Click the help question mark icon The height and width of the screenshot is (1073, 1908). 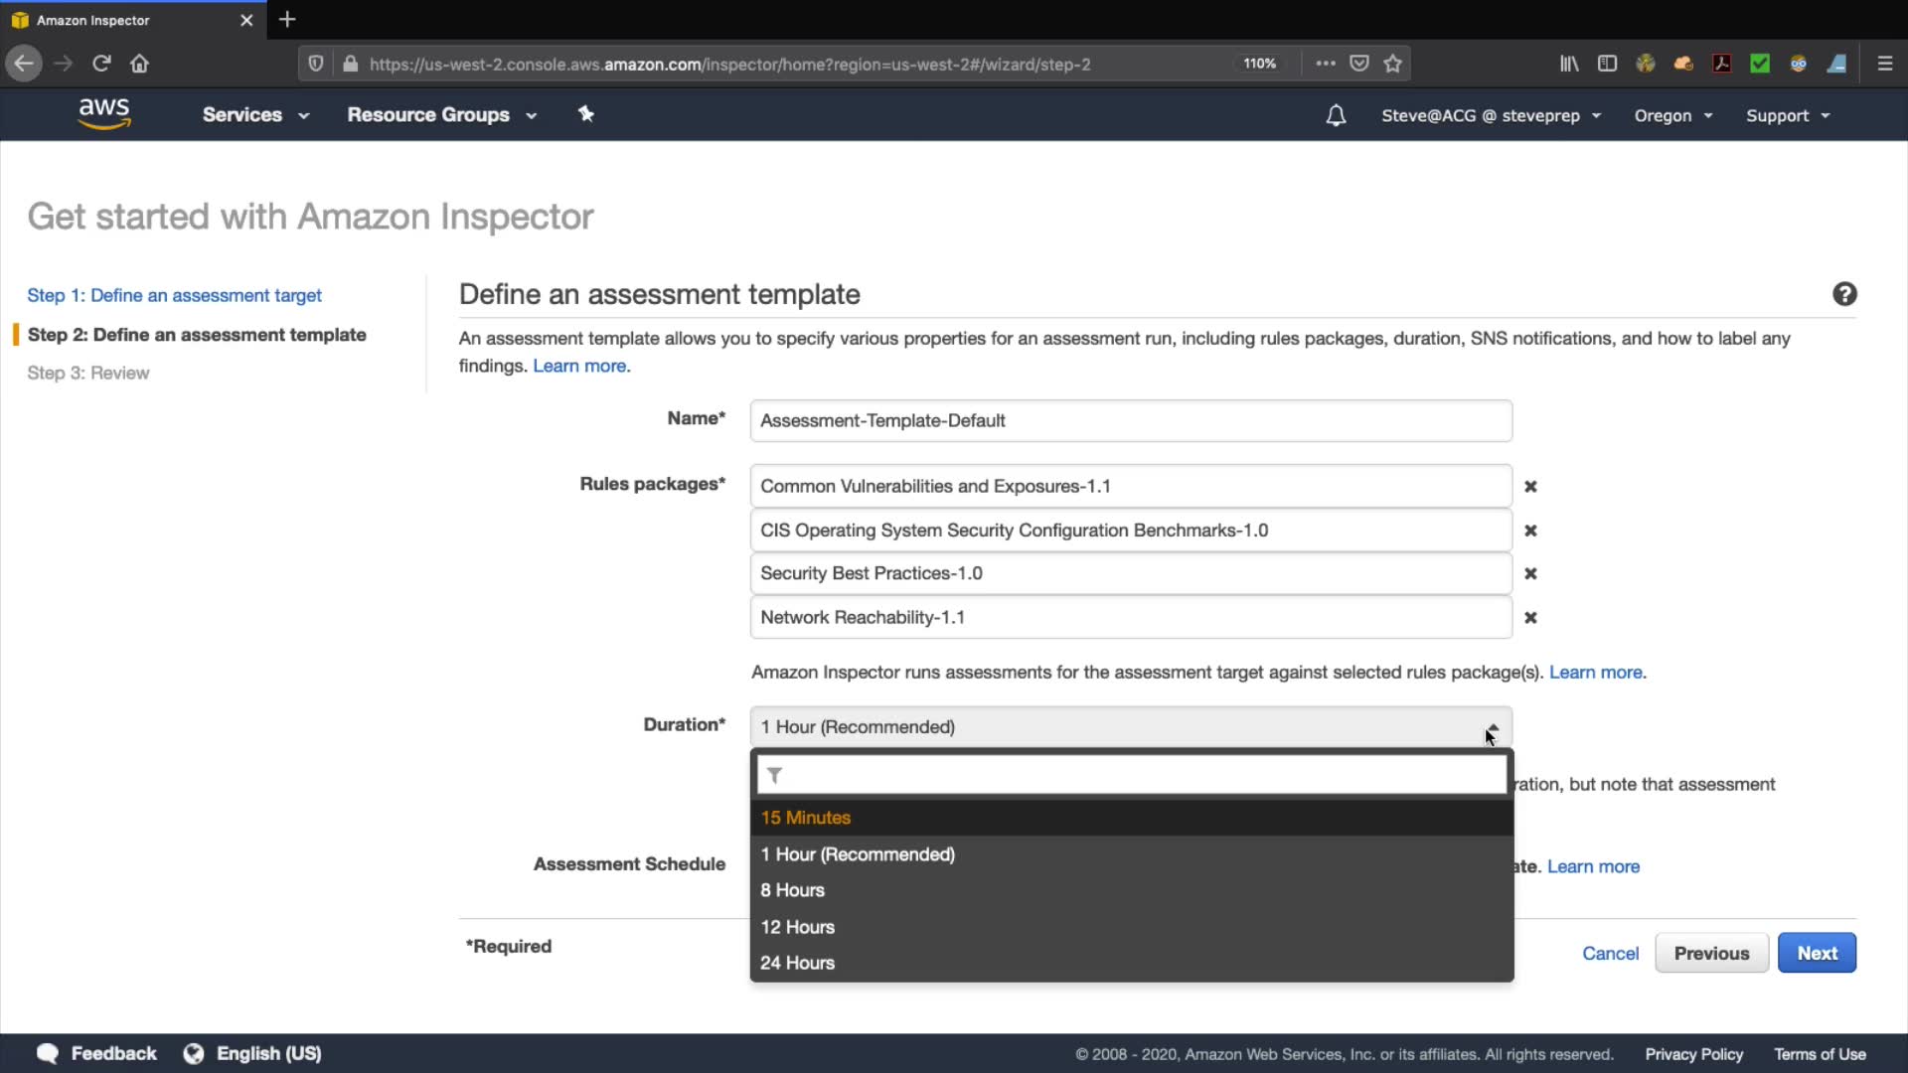(1844, 294)
